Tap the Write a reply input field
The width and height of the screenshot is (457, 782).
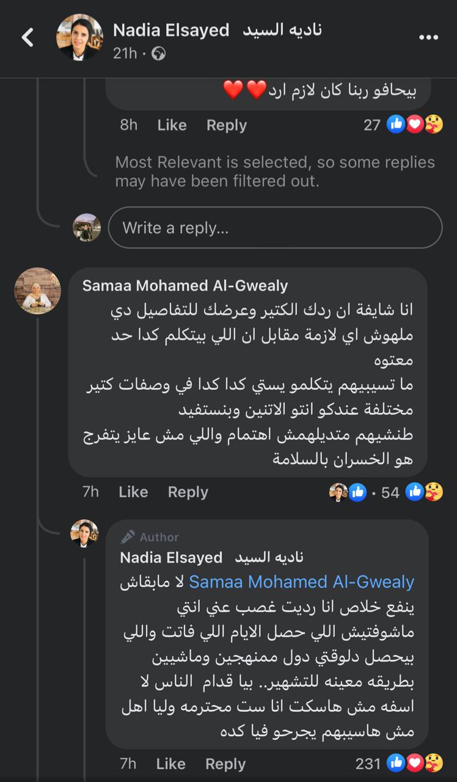point(275,228)
